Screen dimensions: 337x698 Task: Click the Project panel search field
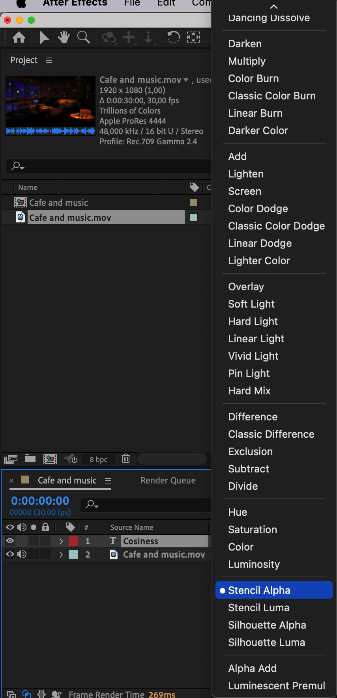(x=110, y=166)
